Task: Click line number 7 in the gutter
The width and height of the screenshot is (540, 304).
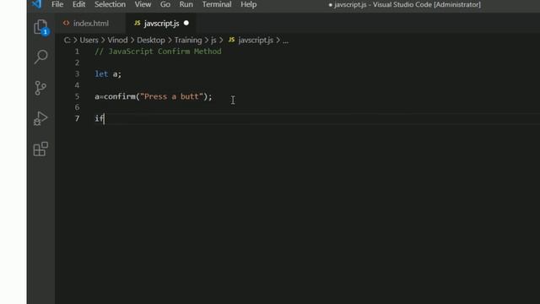Action: 77,118
